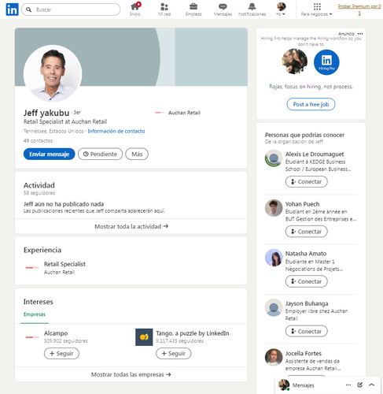Click Auchan Retail logo under Experiencia

(x=32, y=268)
